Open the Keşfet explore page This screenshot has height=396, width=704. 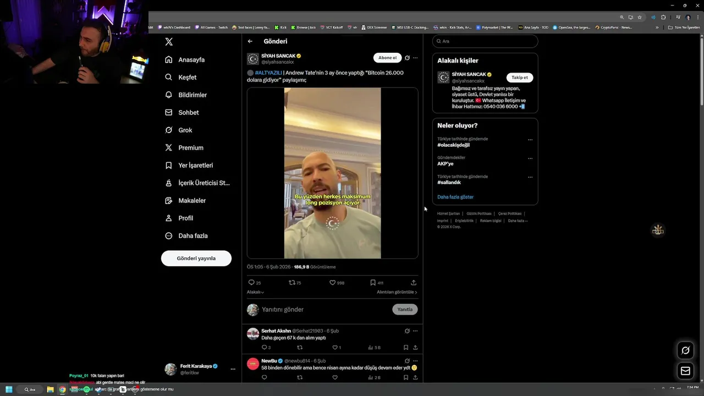pos(181,77)
